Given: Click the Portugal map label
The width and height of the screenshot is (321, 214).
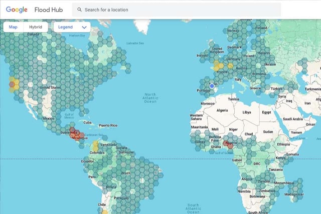Looking at the screenshot, I should pos(204,90).
